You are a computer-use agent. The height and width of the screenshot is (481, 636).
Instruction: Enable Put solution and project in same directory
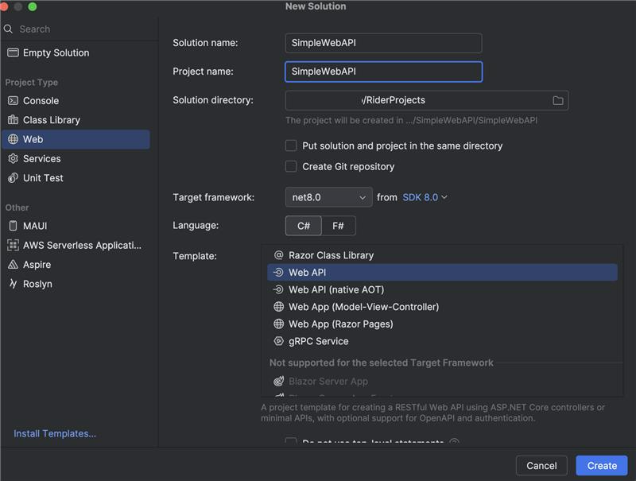click(291, 146)
